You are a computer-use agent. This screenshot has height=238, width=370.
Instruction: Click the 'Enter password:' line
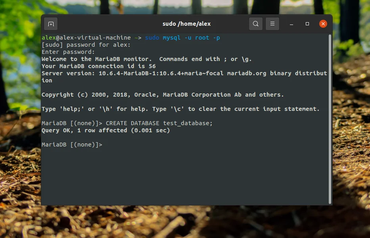tap(68, 52)
